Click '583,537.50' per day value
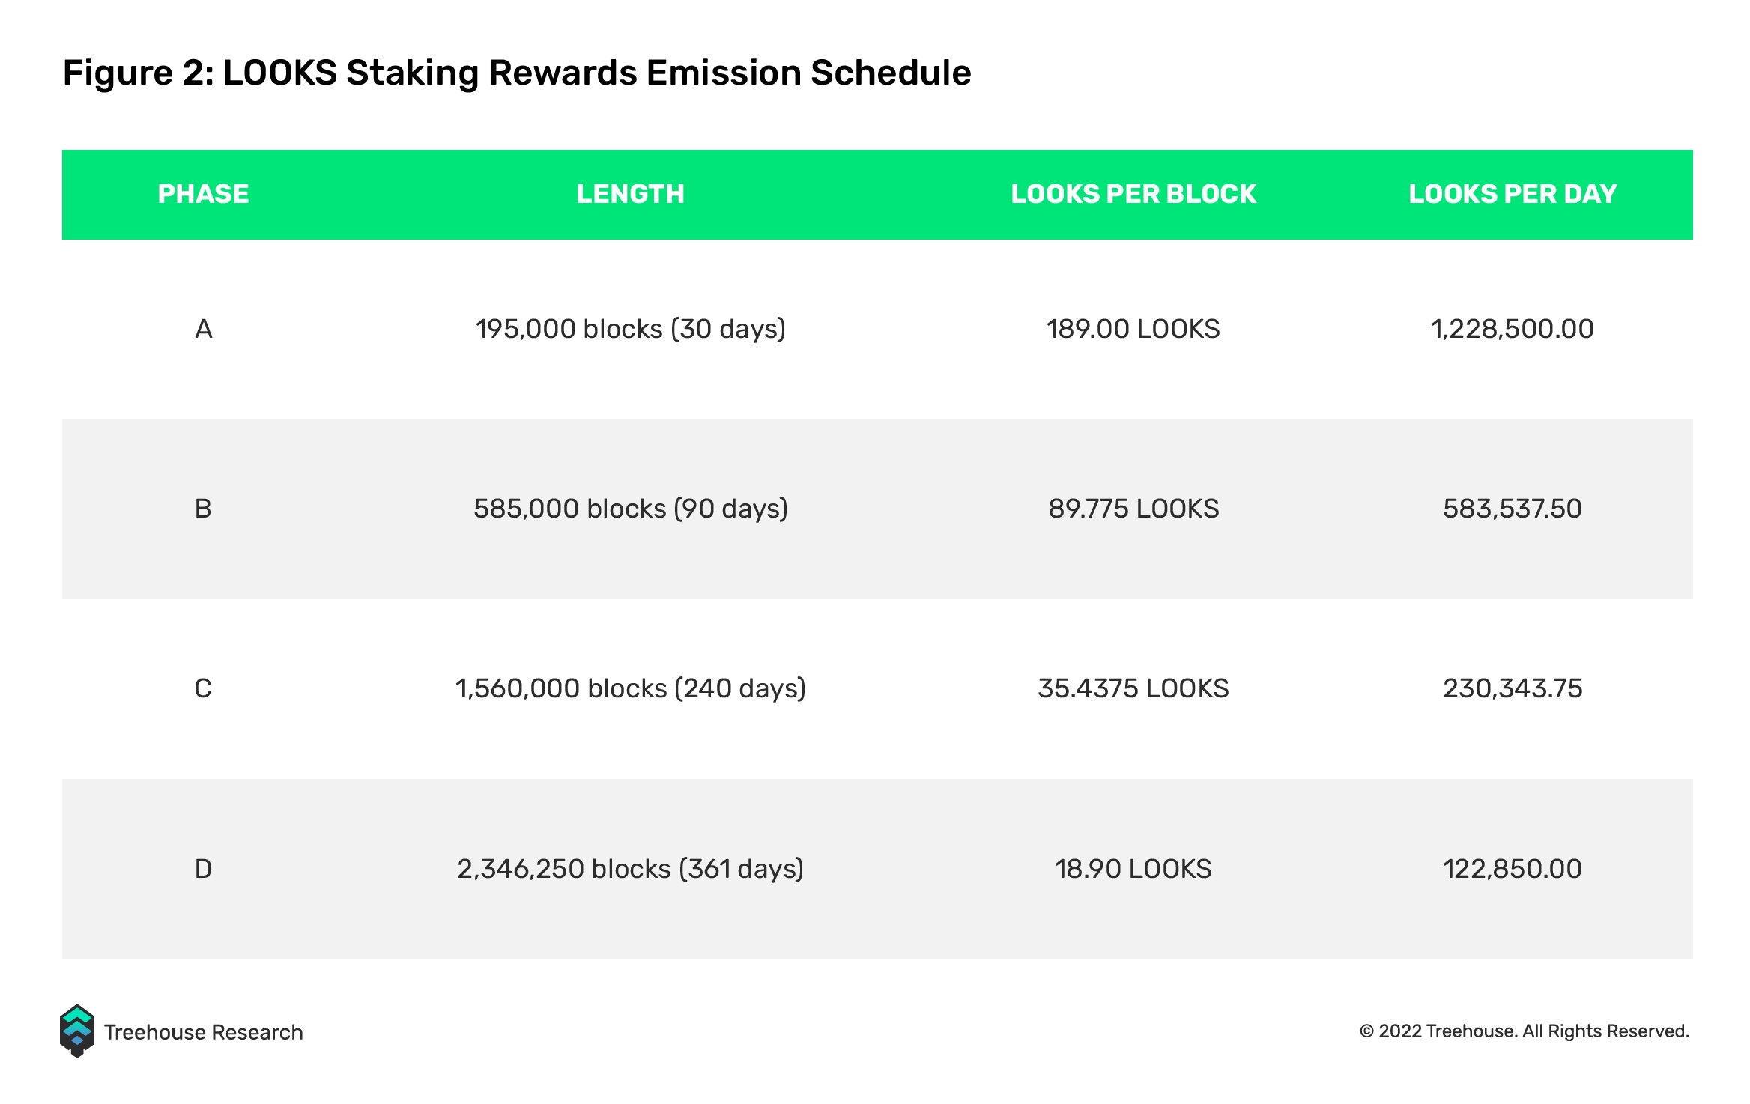1750x1104 pixels. coord(1513,509)
